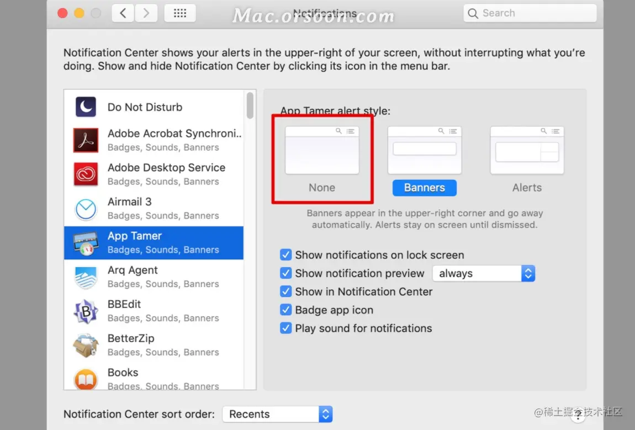Disable Play sound for notifications
The height and width of the screenshot is (430, 635).
285,327
